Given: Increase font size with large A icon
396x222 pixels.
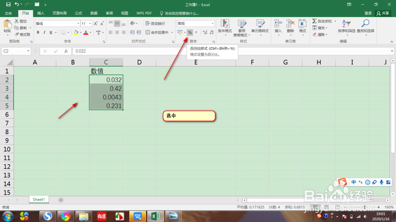Looking at the screenshot, I should point(96,23).
